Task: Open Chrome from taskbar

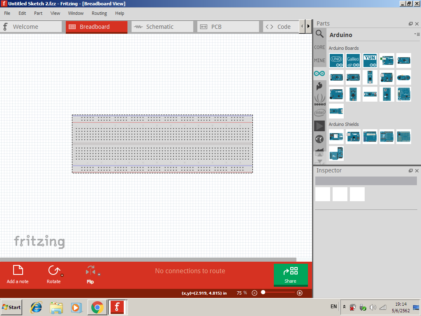Action: click(97, 307)
